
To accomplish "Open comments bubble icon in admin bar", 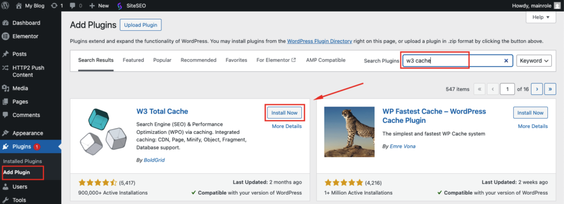I will coord(73,6).
